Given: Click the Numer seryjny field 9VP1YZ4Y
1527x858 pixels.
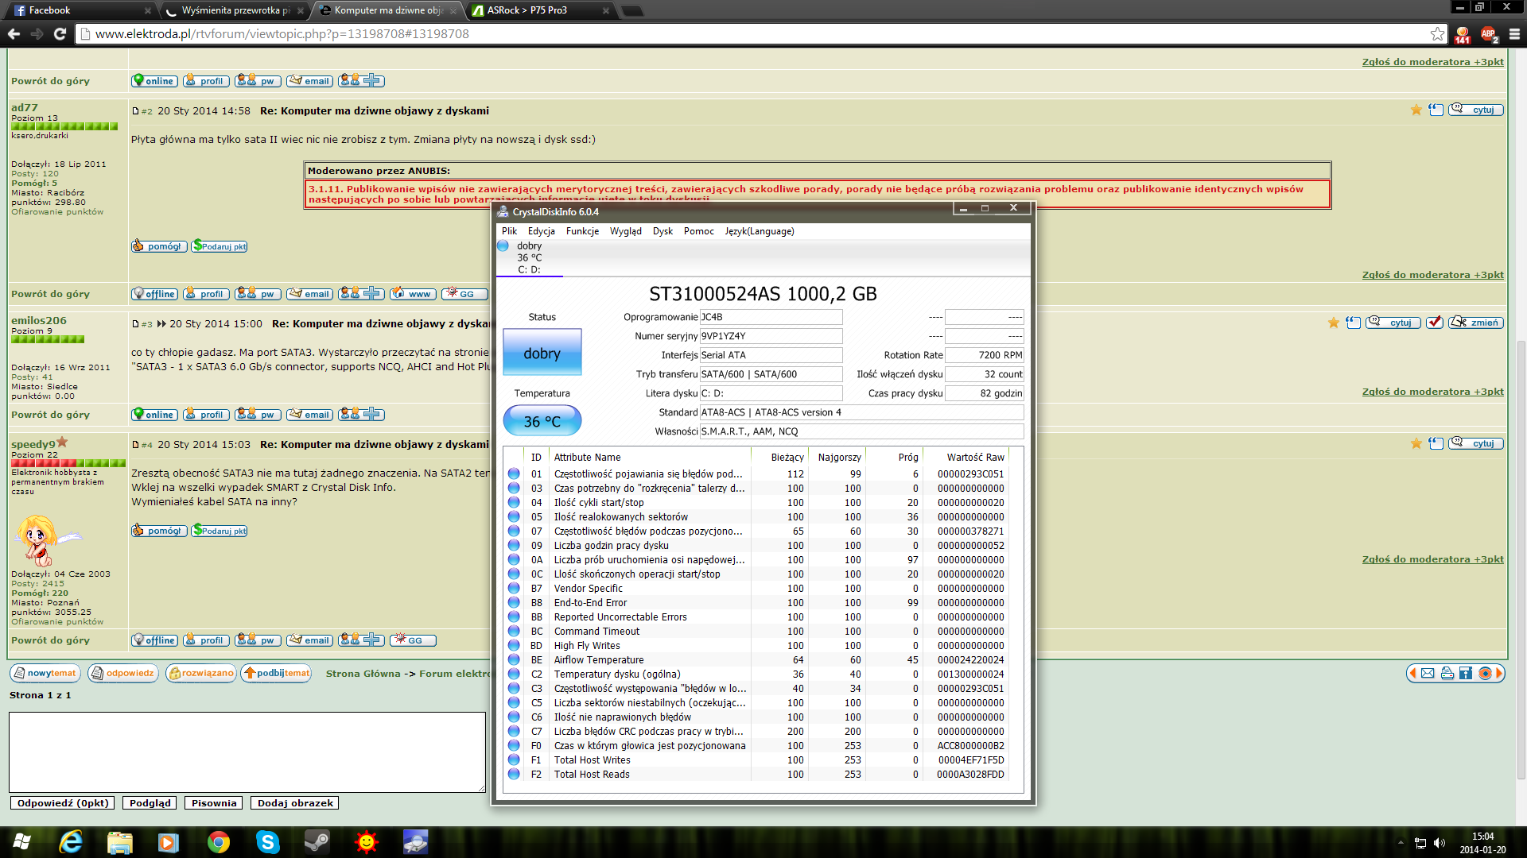Looking at the screenshot, I should tap(771, 336).
